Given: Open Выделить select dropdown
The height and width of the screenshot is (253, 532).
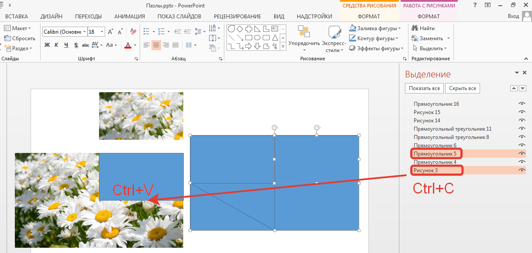Looking at the screenshot, I should (x=429, y=49).
